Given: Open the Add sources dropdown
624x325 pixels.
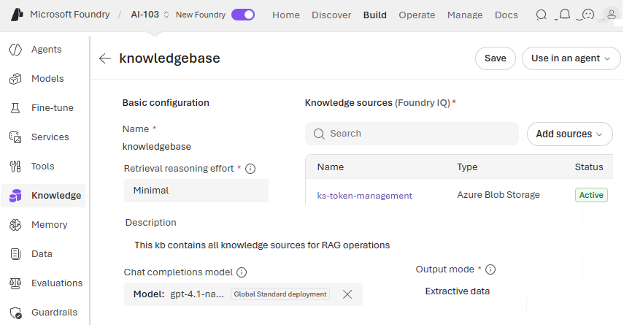Looking at the screenshot, I should pos(569,134).
